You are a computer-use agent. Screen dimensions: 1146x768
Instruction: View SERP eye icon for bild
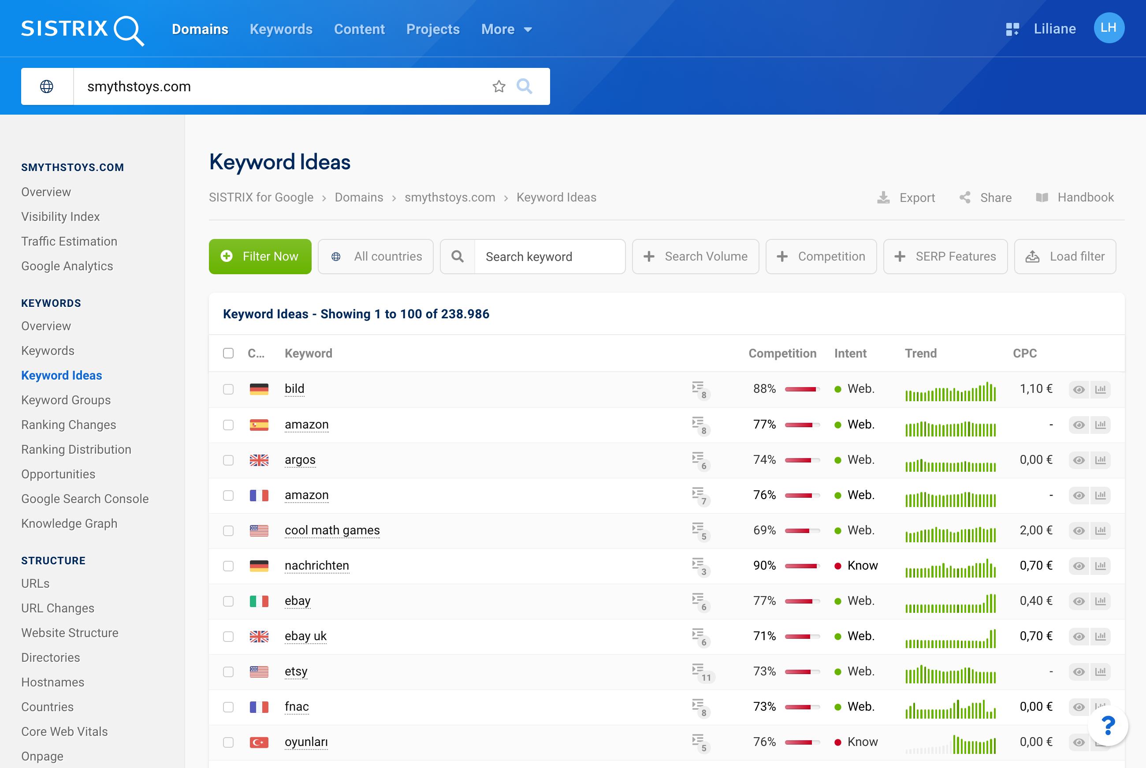click(1079, 389)
